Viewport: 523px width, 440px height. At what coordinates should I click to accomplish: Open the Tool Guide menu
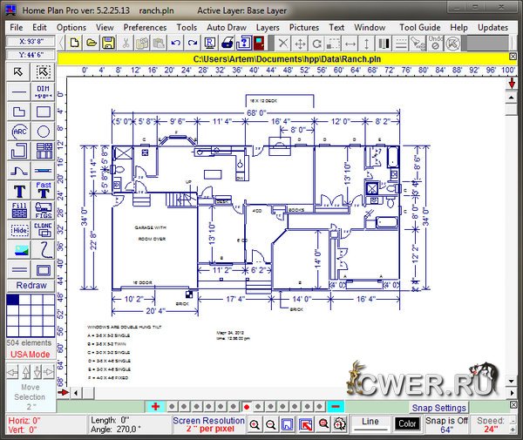point(420,27)
